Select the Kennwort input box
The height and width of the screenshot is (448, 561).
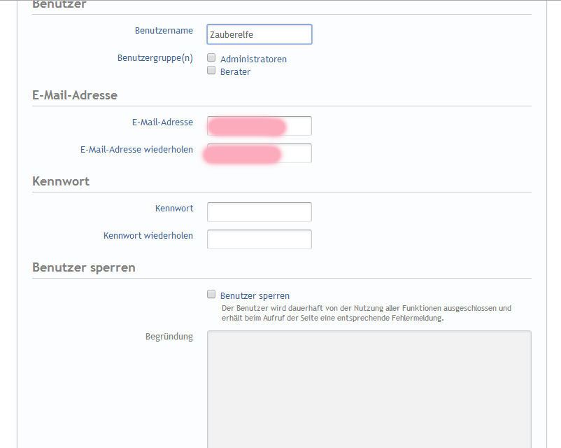(259, 212)
